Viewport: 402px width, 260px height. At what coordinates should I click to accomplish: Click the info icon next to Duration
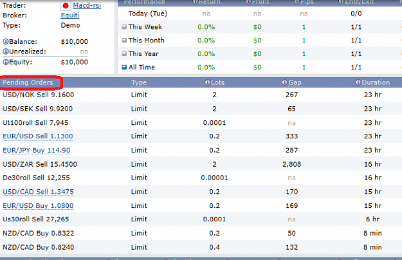pos(358,82)
